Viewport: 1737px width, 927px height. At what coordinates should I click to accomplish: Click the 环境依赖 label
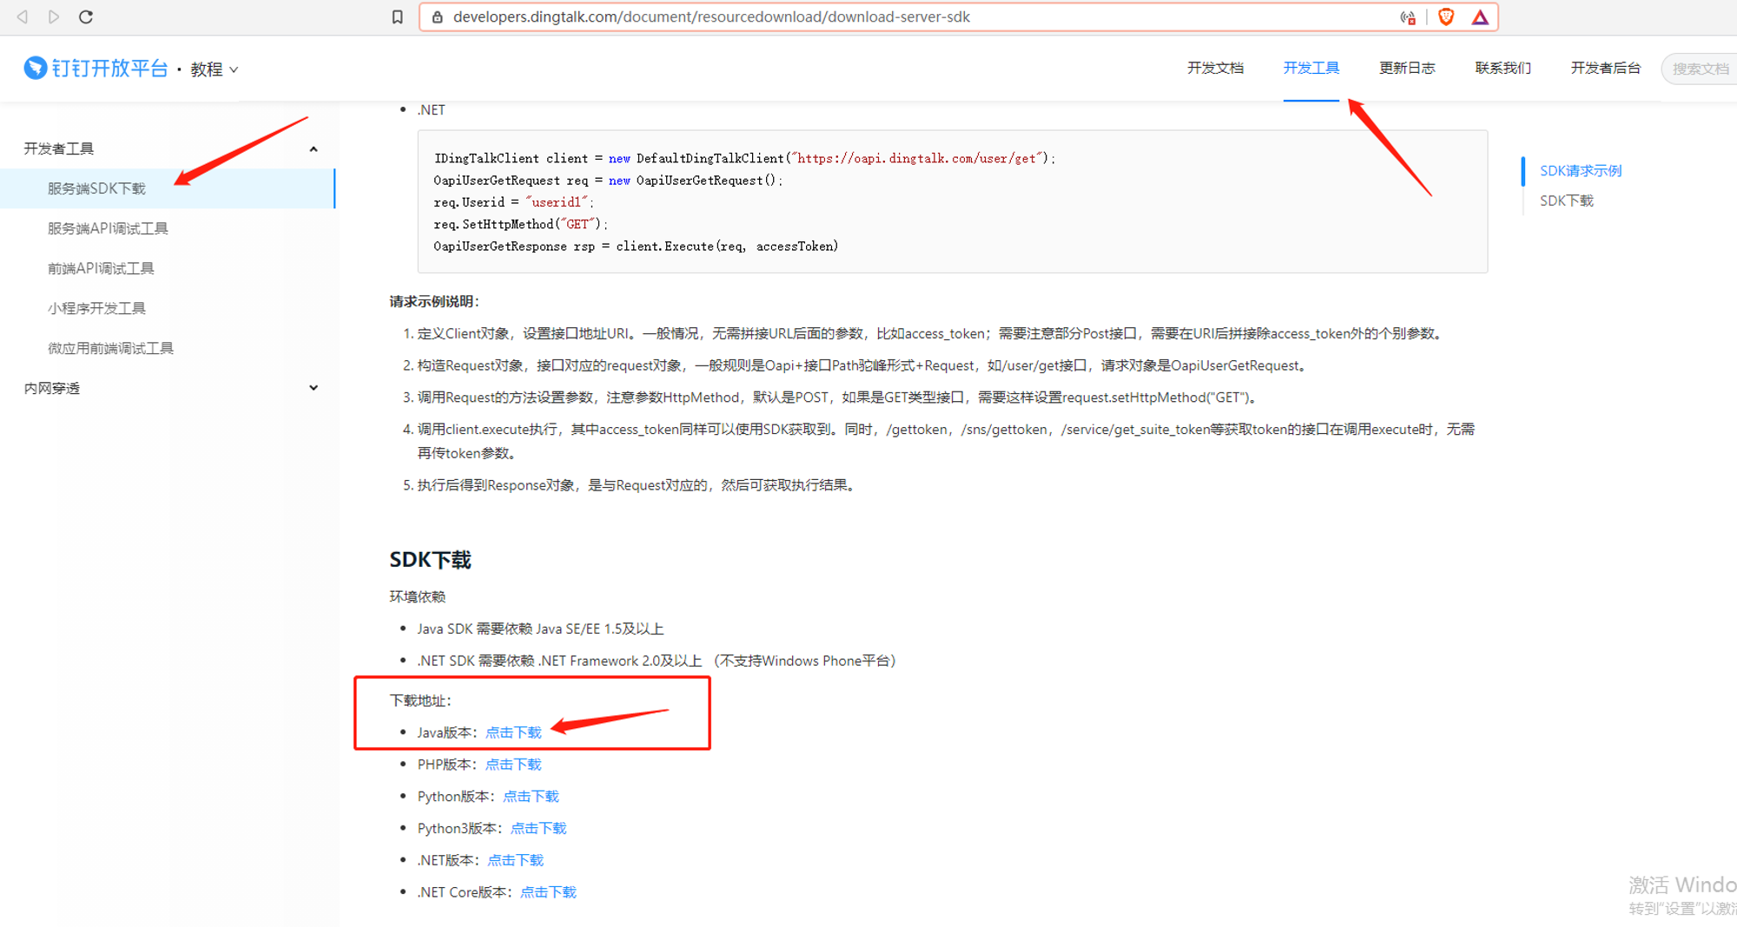[417, 596]
